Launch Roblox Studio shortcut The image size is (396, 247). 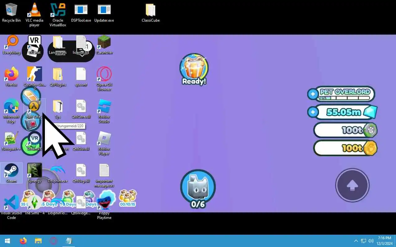click(104, 111)
